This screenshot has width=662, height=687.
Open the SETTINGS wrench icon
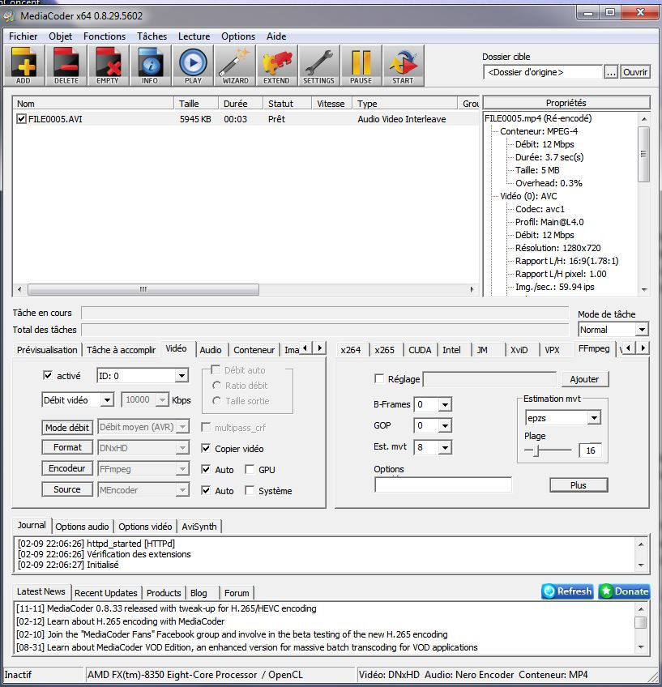tap(318, 65)
